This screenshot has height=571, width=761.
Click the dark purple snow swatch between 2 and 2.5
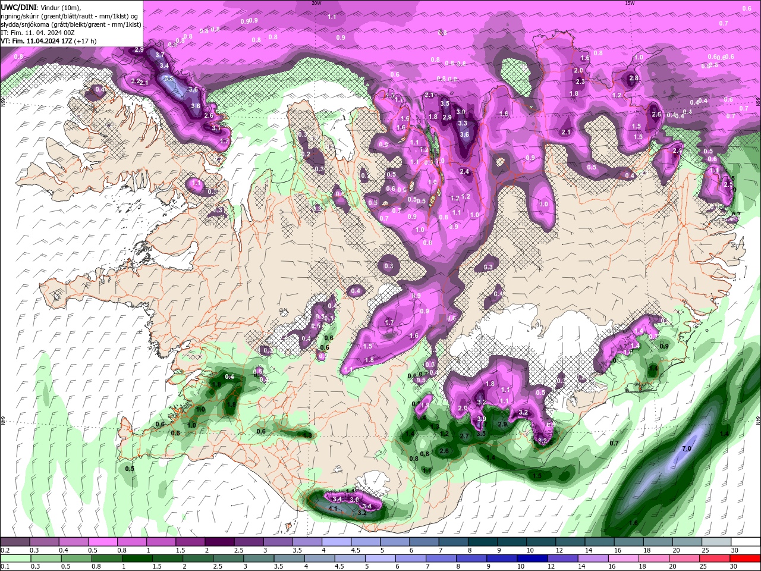[219, 542]
